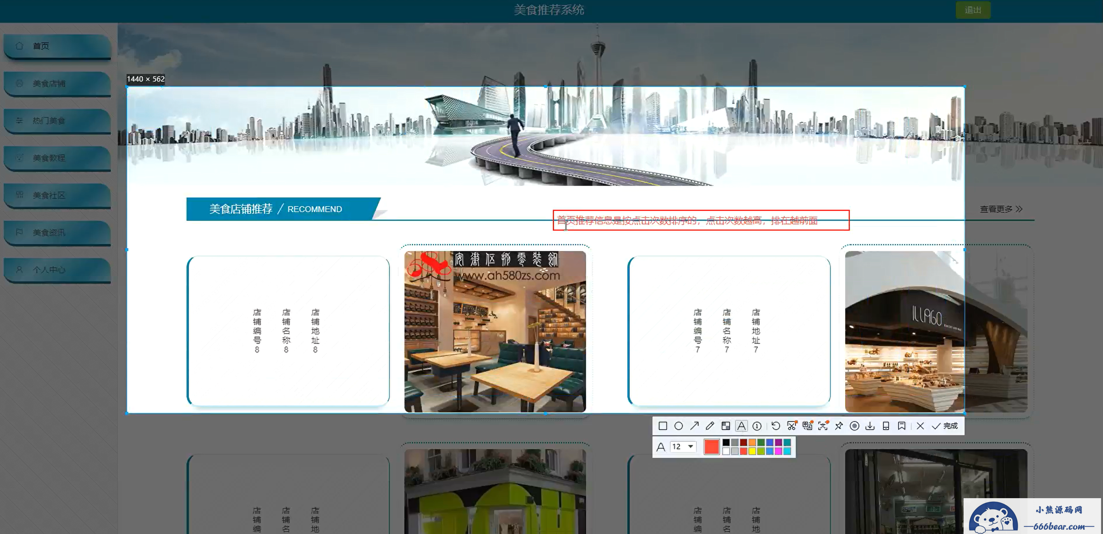Pick the white color swatch
This screenshot has height=534, width=1103.
tap(726, 451)
